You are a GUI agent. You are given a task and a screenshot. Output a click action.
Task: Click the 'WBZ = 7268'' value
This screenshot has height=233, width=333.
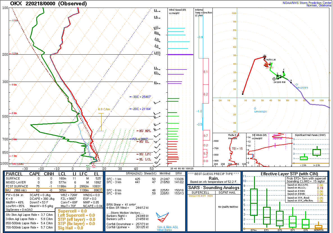point(69,195)
